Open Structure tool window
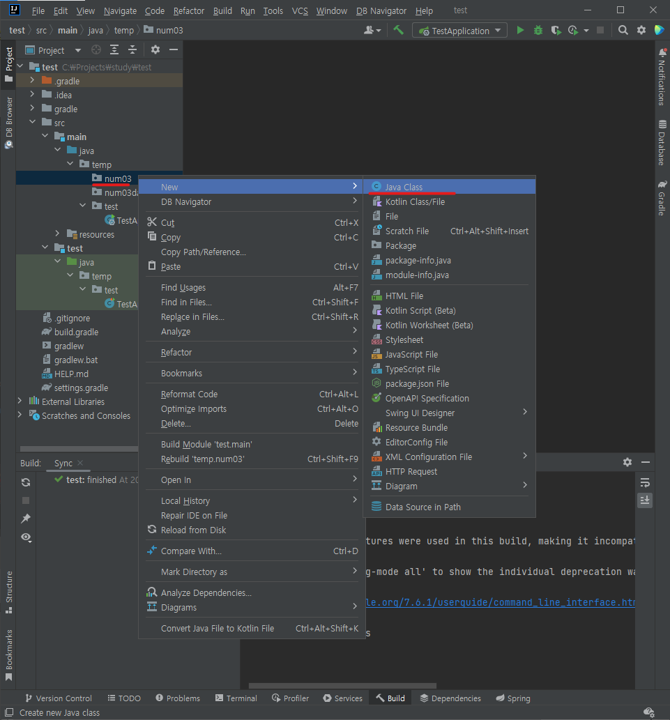The height and width of the screenshot is (720, 670). click(9, 592)
